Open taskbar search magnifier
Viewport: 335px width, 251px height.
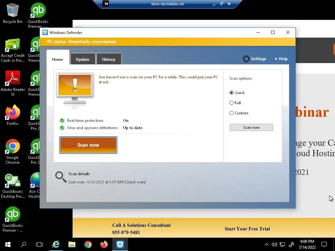pos(23,244)
